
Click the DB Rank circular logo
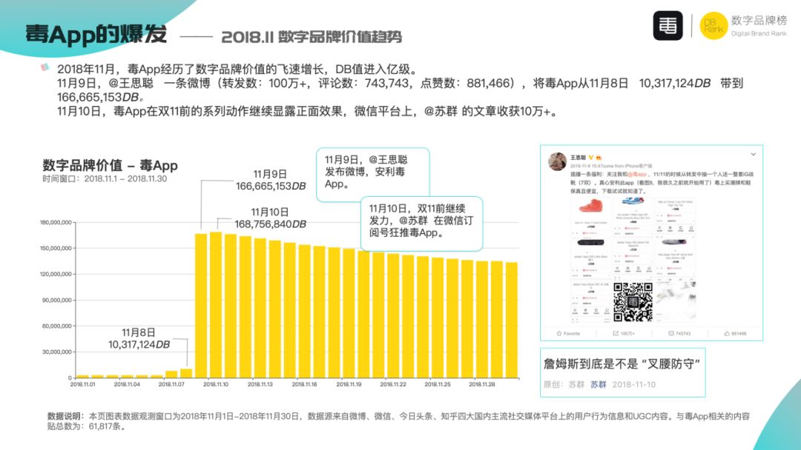coord(713,26)
